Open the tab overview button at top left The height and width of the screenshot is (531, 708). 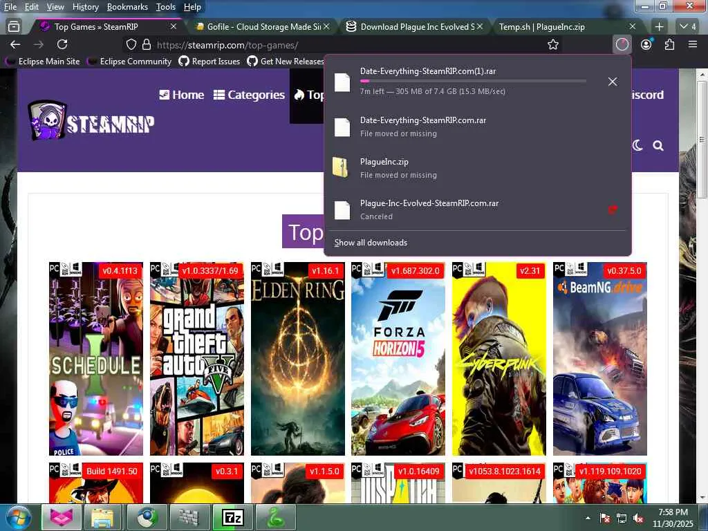click(x=14, y=27)
